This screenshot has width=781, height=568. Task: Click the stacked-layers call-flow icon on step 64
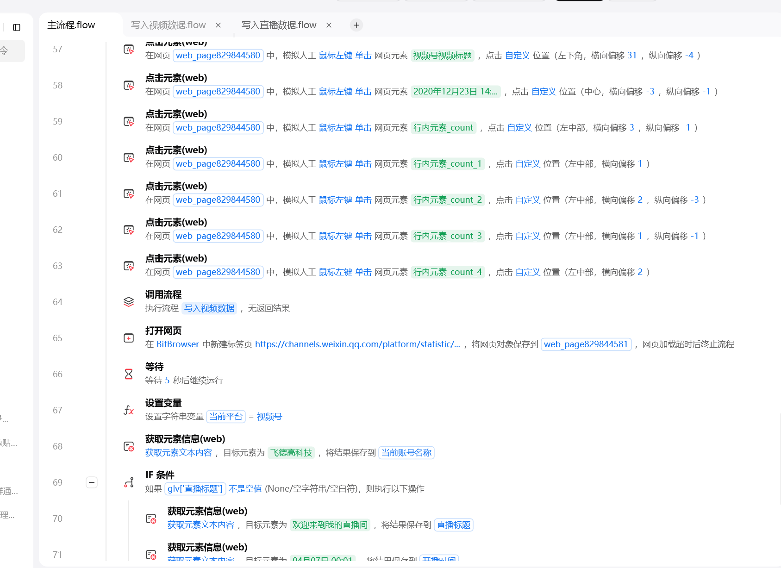coord(129,301)
